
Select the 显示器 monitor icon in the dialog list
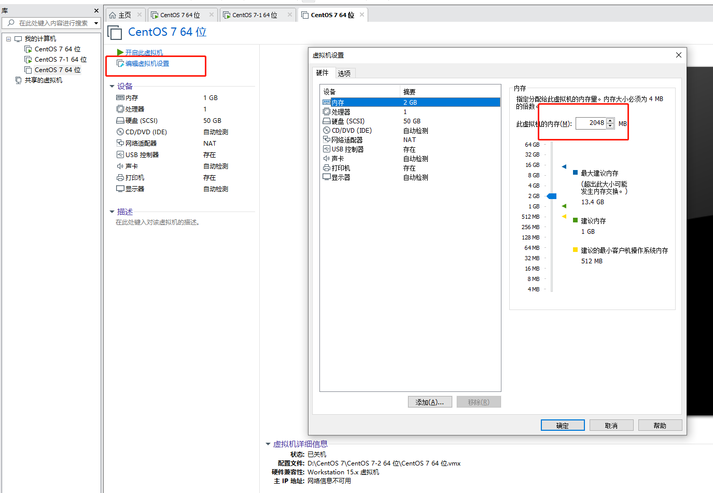pos(327,177)
